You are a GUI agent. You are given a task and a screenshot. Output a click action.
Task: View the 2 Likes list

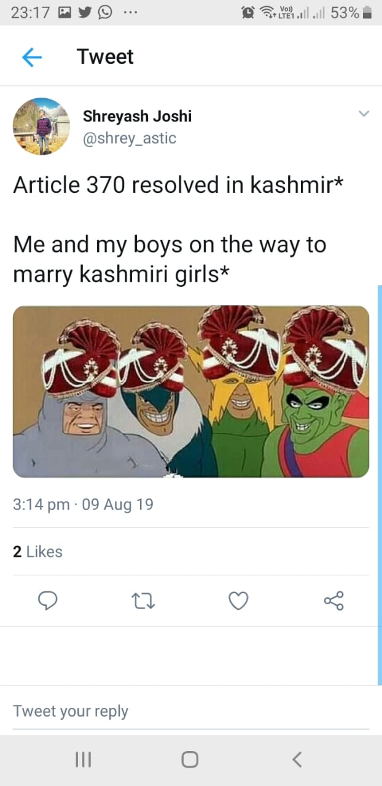pos(38,551)
